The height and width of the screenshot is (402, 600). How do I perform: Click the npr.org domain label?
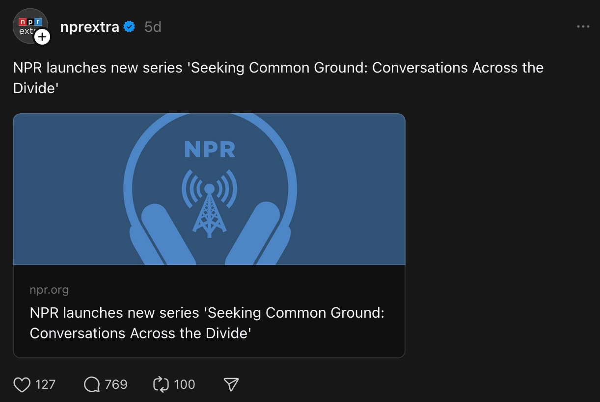click(x=49, y=290)
